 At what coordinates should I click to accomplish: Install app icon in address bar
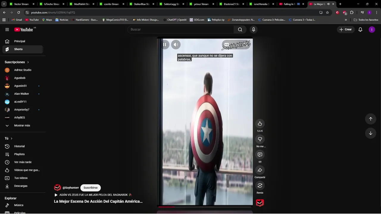pos(321,12)
